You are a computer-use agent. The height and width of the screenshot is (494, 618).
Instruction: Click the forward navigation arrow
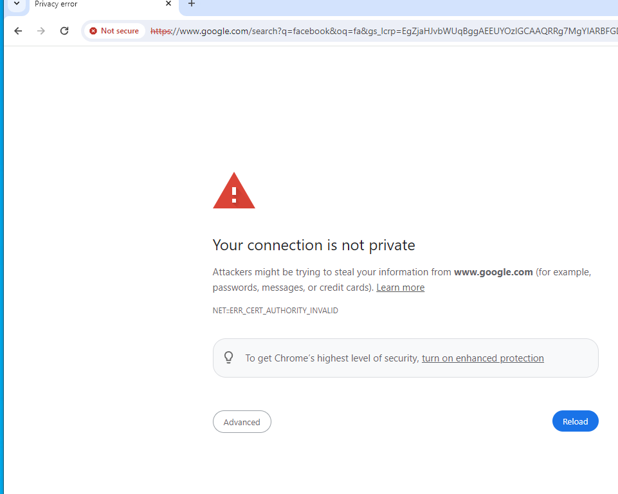pos(41,31)
